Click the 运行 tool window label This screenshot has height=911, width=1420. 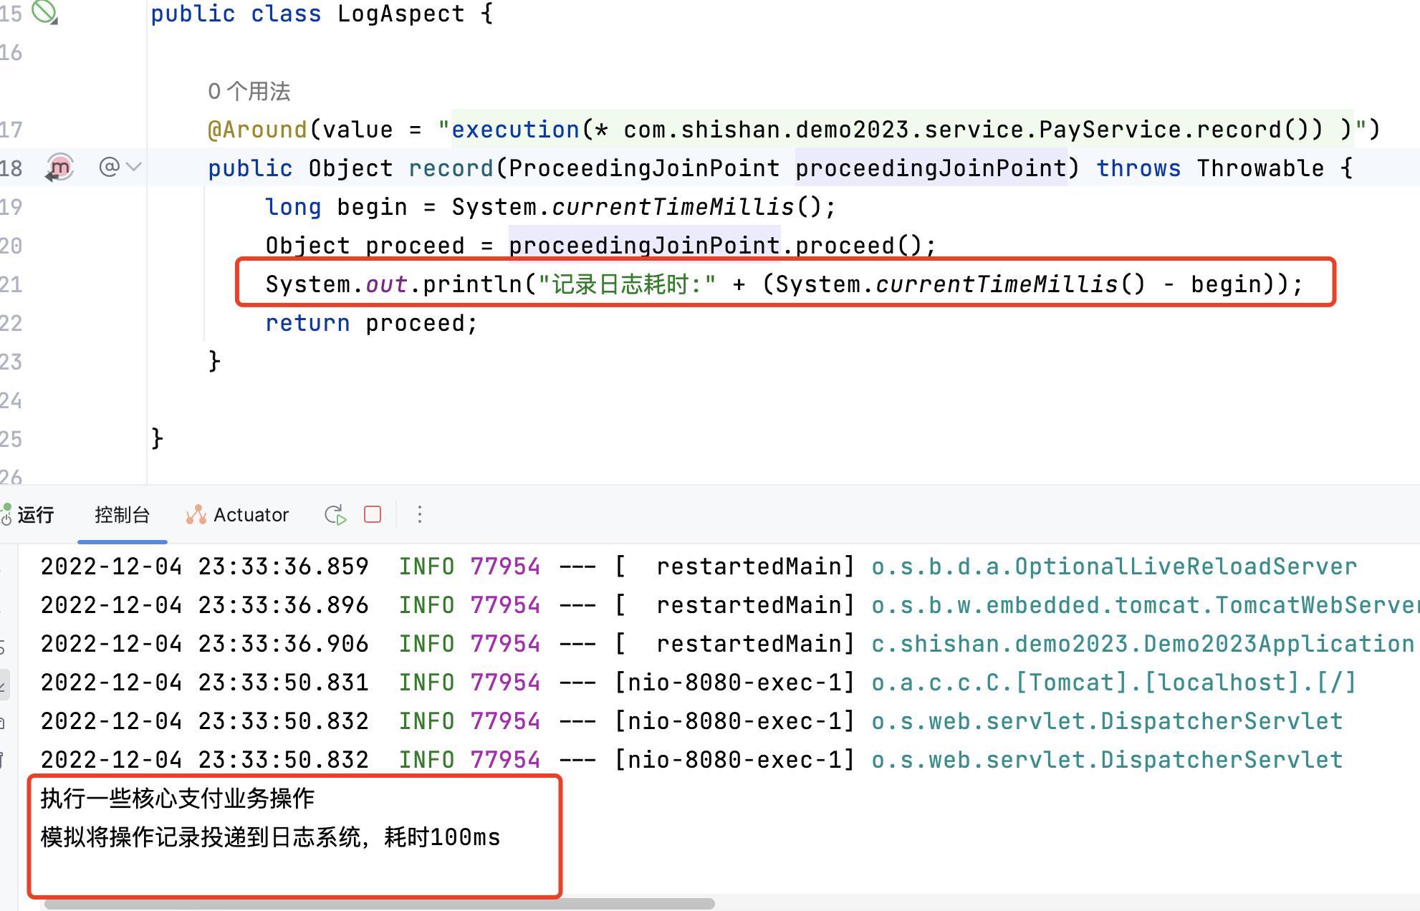[36, 515]
